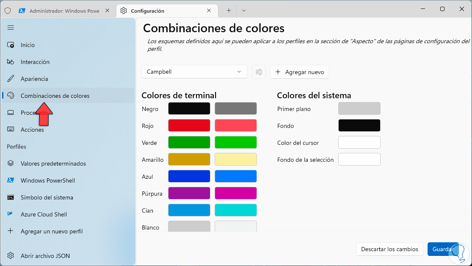This screenshot has height=266, width=472.
Task: Select Acciones in the sidebar menu
Action: 32,130
